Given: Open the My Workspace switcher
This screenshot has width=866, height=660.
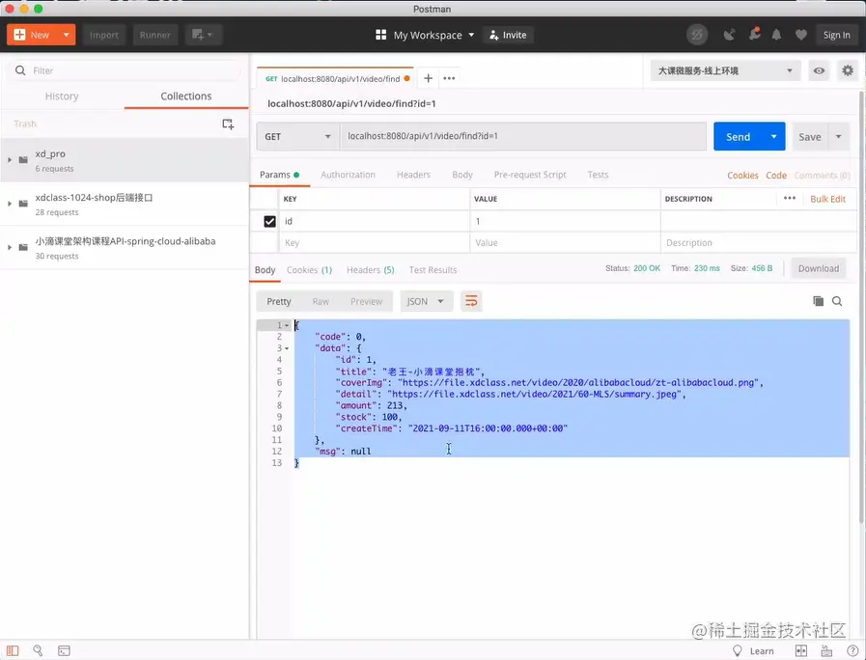Looking at the screenshot, I should tap(425, 35).
